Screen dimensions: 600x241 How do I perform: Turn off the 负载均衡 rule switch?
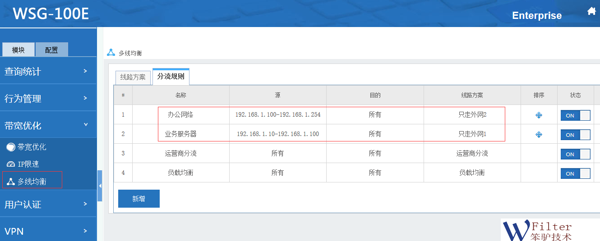tap(575, 173)
